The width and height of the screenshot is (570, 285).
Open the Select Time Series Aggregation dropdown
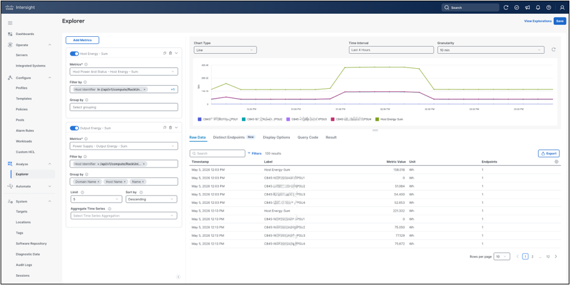(x=124, y=216)
